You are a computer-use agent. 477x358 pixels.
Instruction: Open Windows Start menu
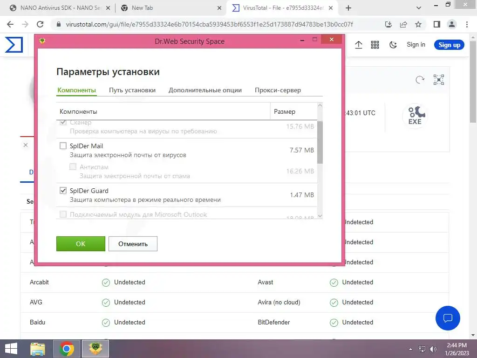(x=11, y=349)
